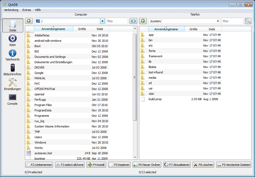Select the media folder on Telefon
The image size is (255, 177).
coord(180,78)
